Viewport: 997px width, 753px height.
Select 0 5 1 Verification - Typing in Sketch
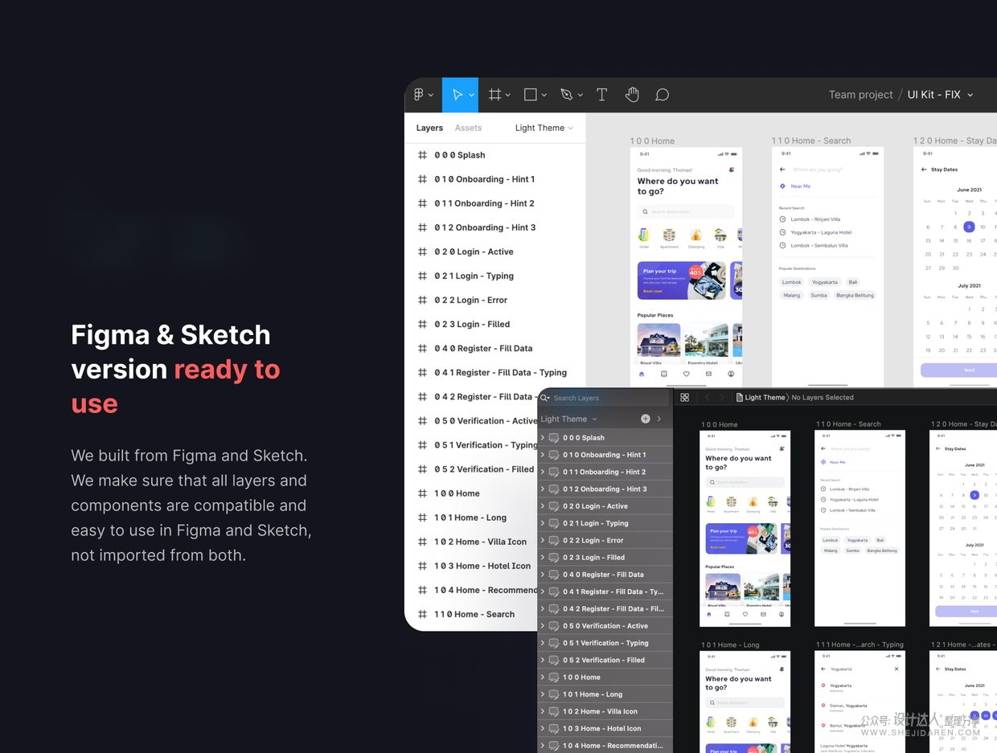click(605, 643)
